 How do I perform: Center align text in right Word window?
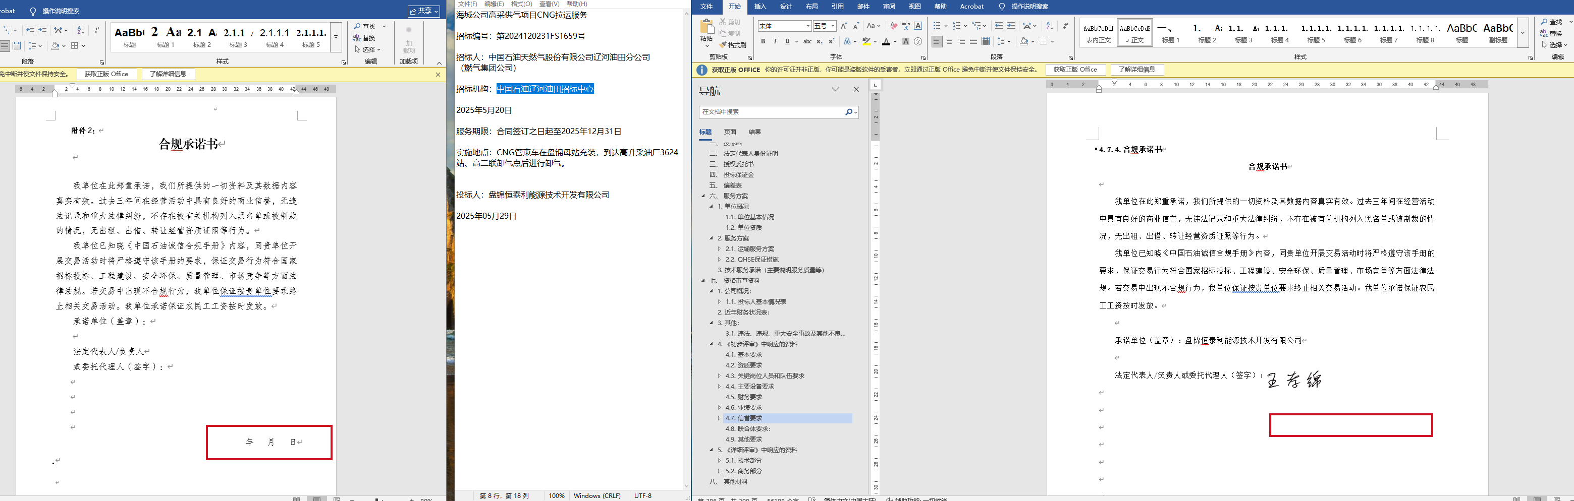pos(949,41)
